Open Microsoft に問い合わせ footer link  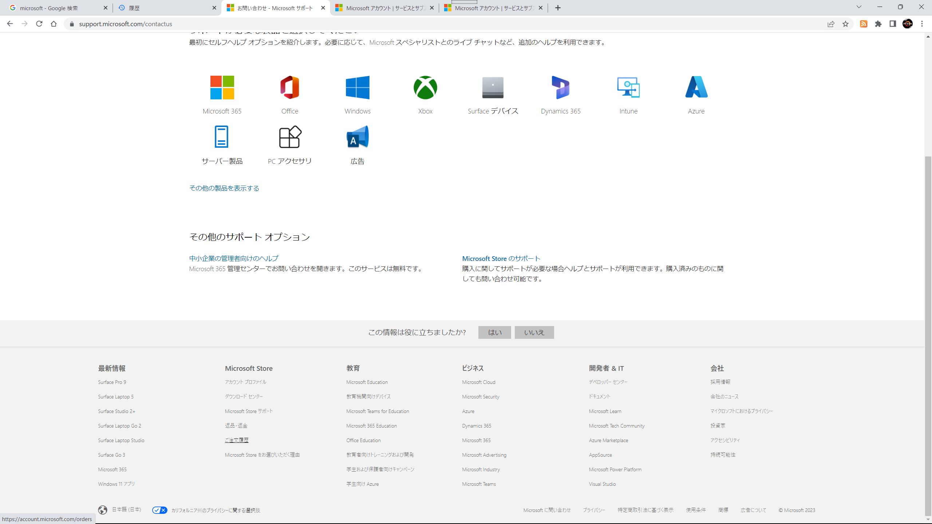coord(547,510)
